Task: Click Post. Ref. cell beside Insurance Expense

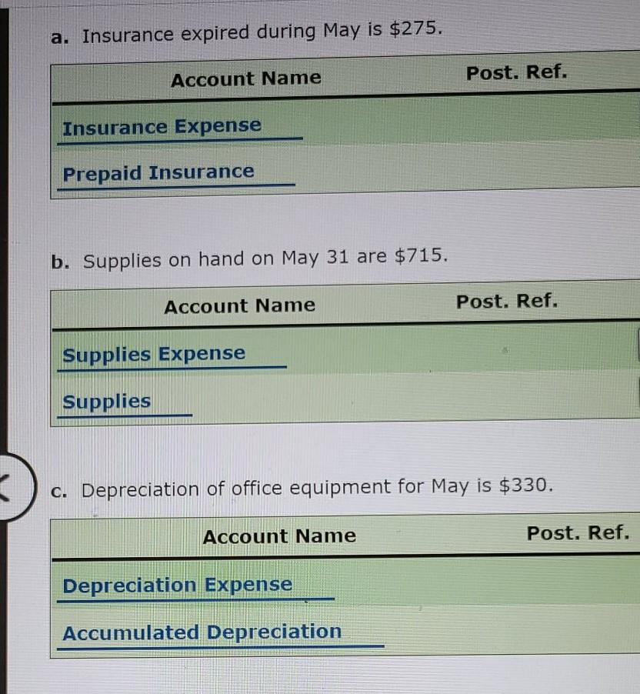Action: coord(516,118)
